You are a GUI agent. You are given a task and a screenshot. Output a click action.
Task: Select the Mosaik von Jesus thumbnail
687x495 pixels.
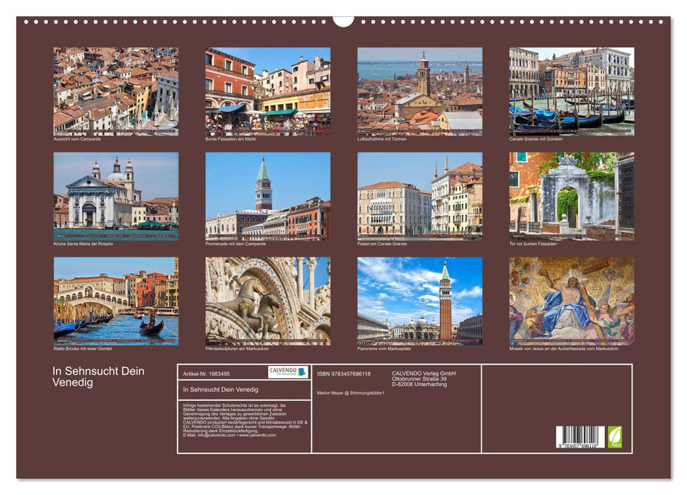click(572, 301)
